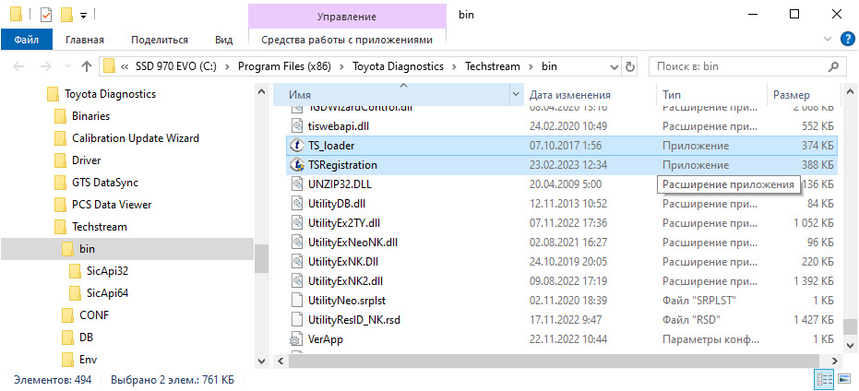This screenshot has width=859, height=391.
Task: Switch to Details view icon in status bar
Action: (x=823, y=379)
